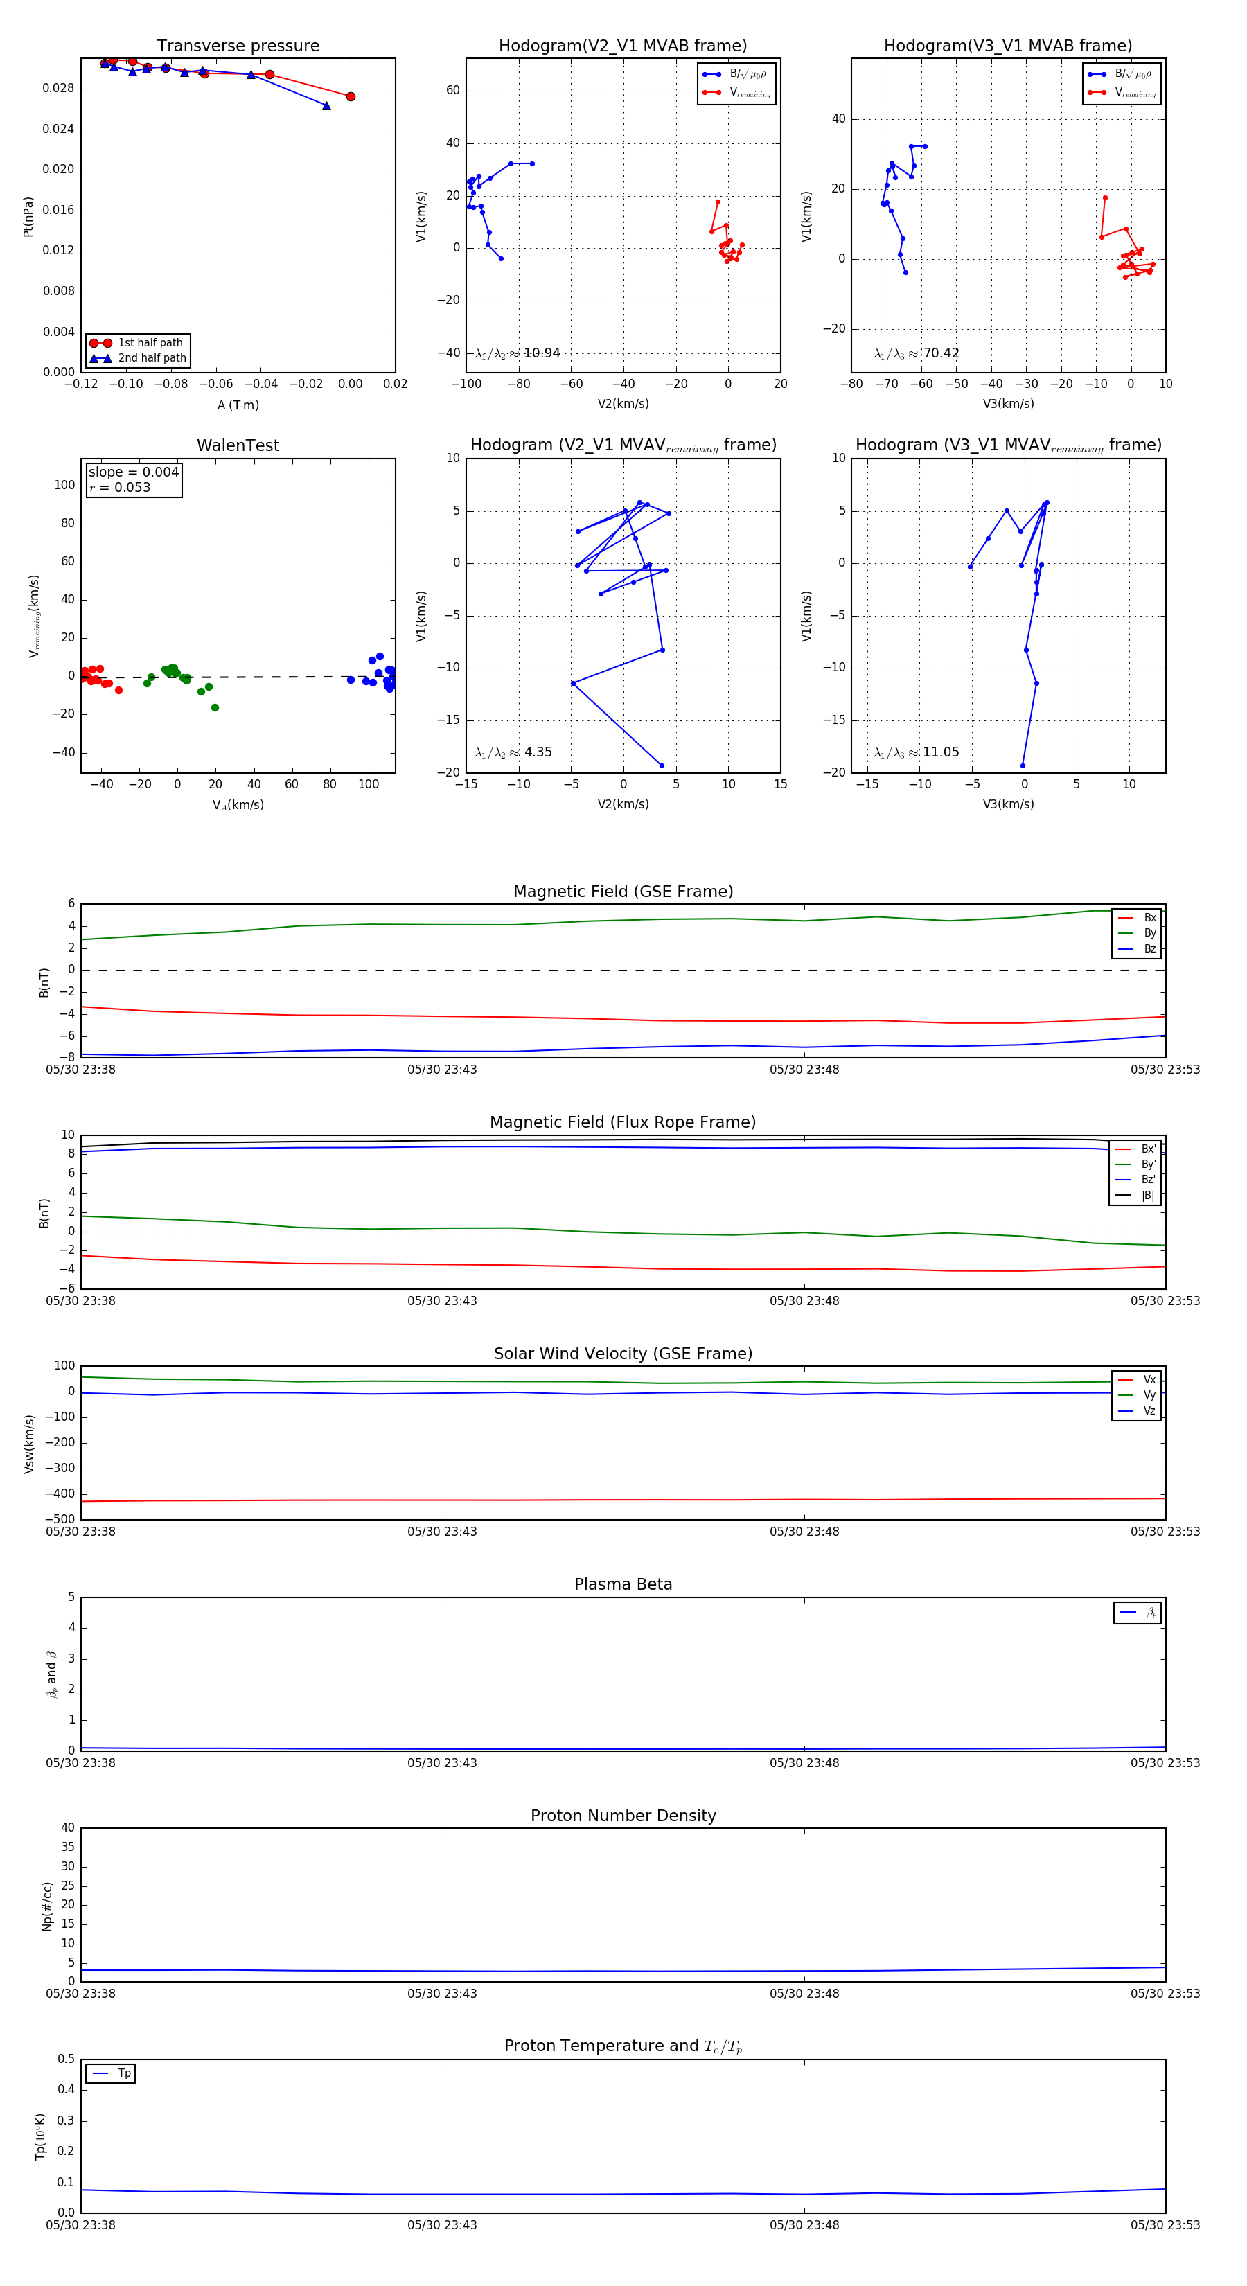
Task: Click the 'By' legend entry in GSE plot
Action: click(x=1137, y=932)
